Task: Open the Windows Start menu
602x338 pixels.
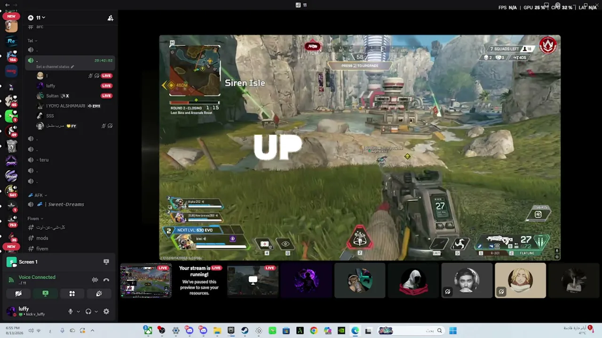Action: (453, 330)
